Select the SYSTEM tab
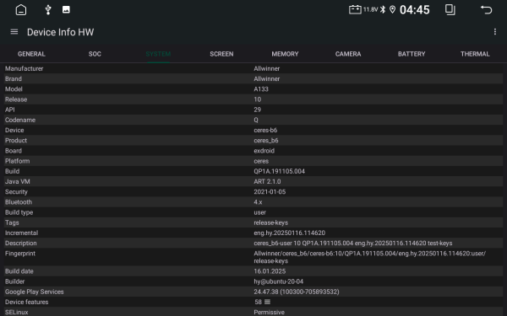Image resolution: width=507 pixels, height=316 pixels. coord(158,54)
